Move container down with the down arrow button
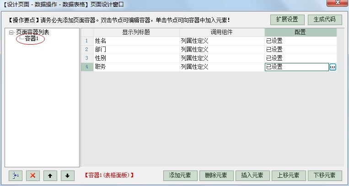 (67, 176)
